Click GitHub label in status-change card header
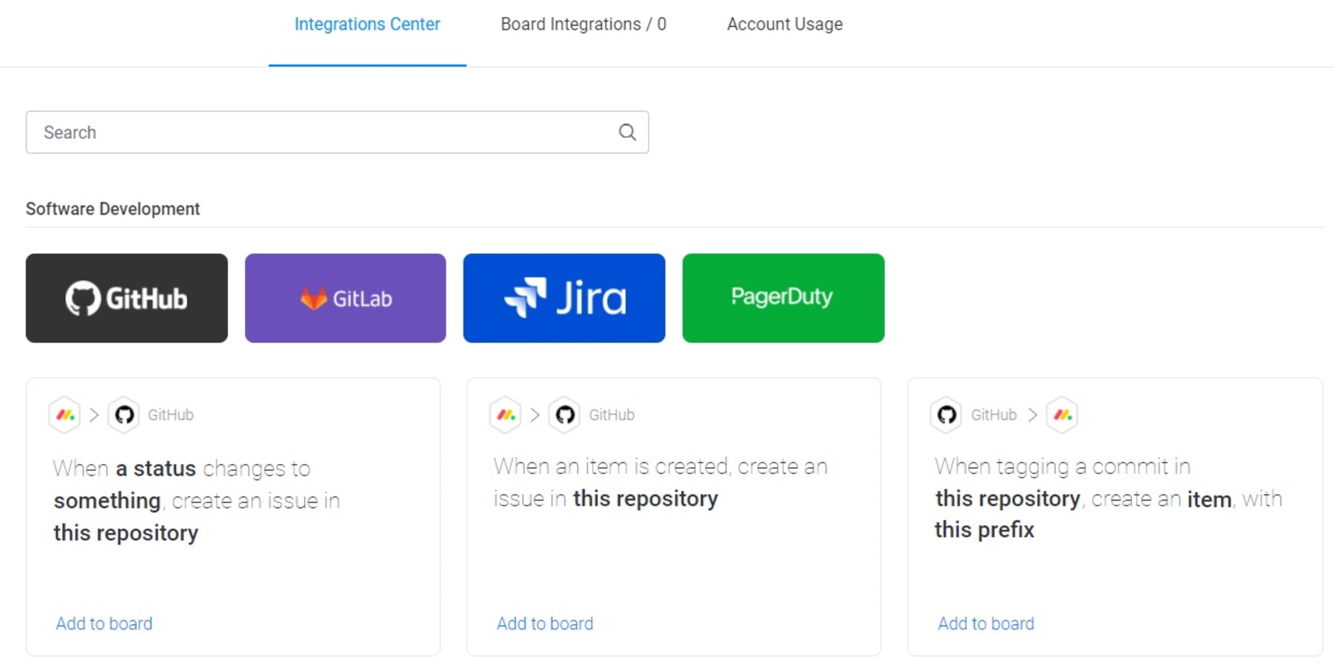Screen dimensions: 1334x663 (x=170, y=415)
